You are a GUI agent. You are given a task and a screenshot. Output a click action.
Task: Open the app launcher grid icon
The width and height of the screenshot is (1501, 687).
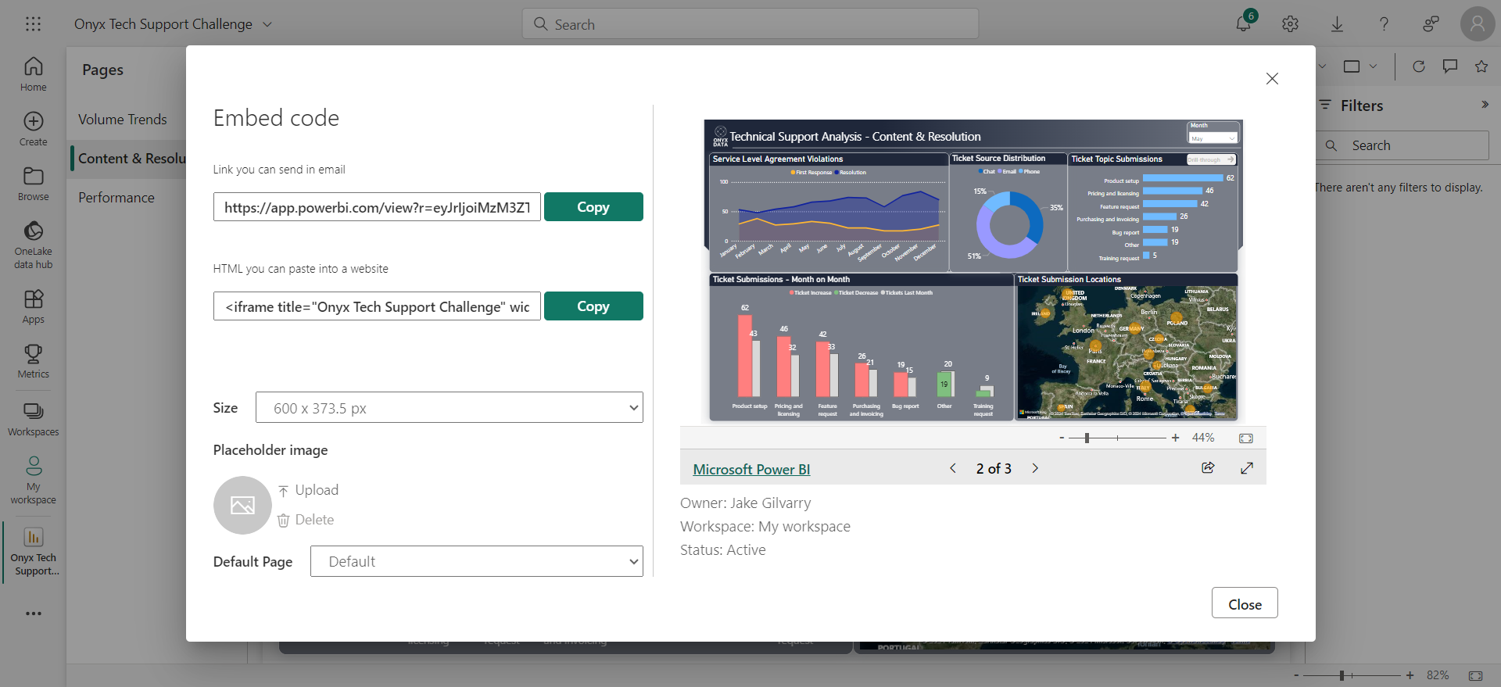tap(33, 24)
